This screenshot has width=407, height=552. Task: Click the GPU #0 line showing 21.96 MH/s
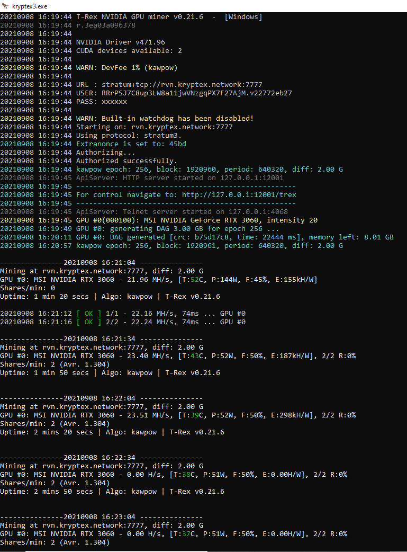[159, 280]
